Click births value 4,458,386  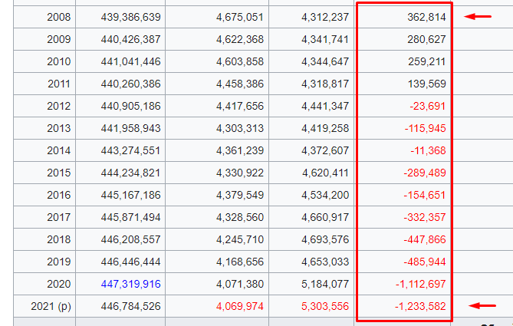coord(240,84)
